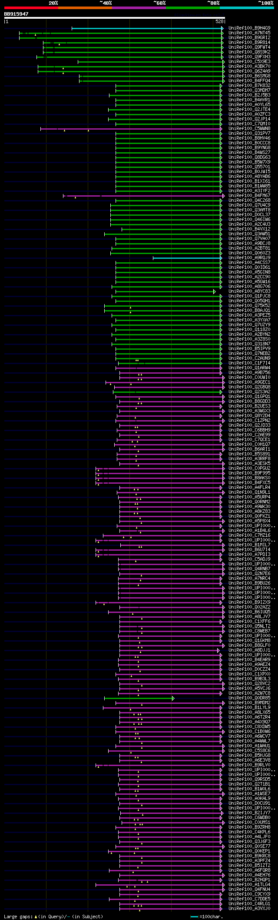Select the UniRef100_A5GW16 label

[x=249, y=282]
